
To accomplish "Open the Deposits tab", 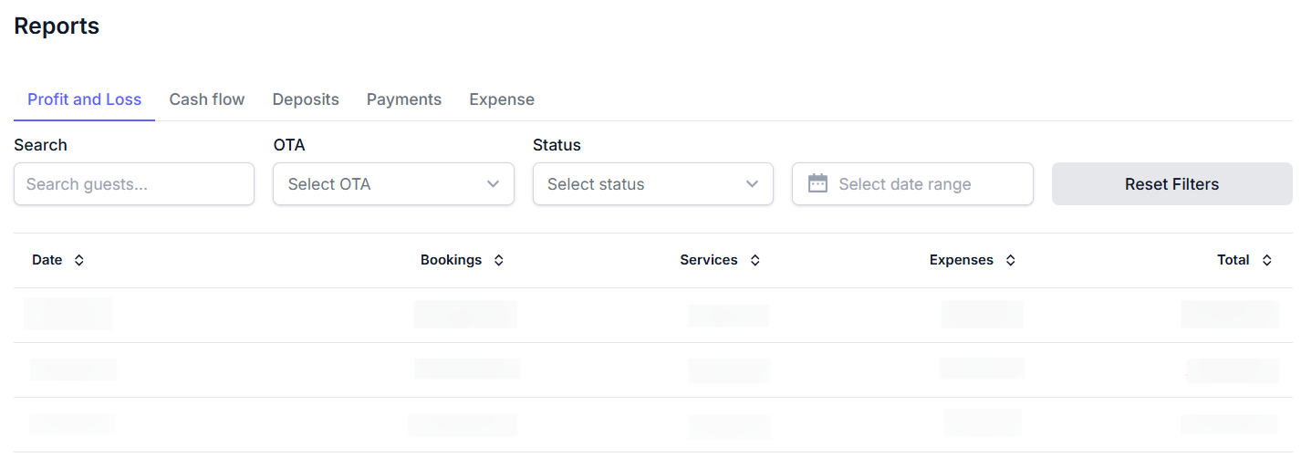I will [306, 99].
